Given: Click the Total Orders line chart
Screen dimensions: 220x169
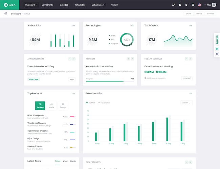Looking at the screenshot, I should tap(178, 41).
